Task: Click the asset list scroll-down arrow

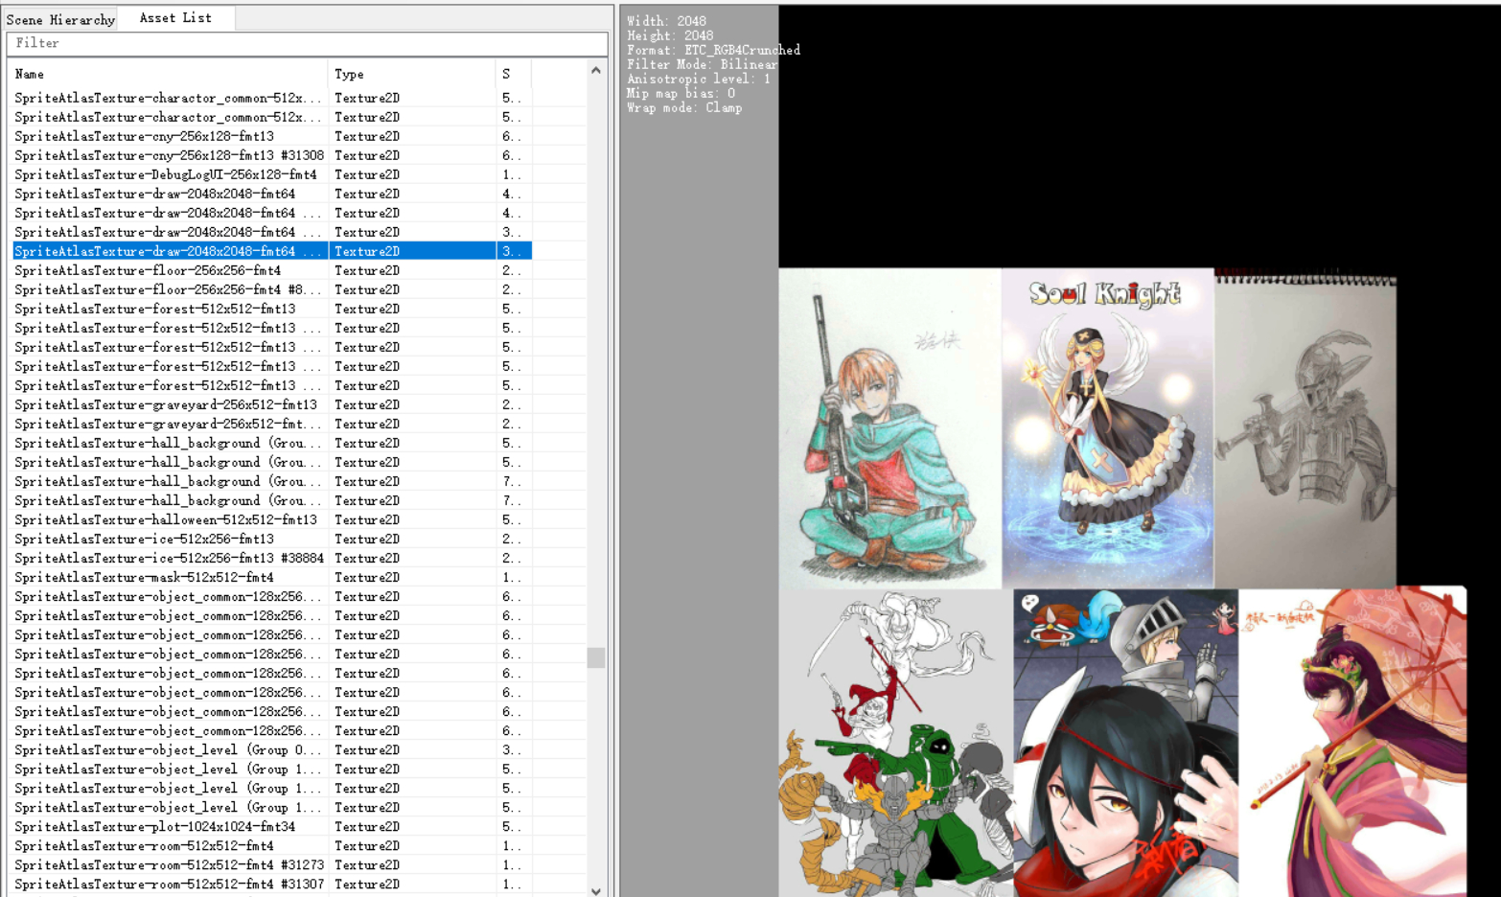Action: [596, 890]
